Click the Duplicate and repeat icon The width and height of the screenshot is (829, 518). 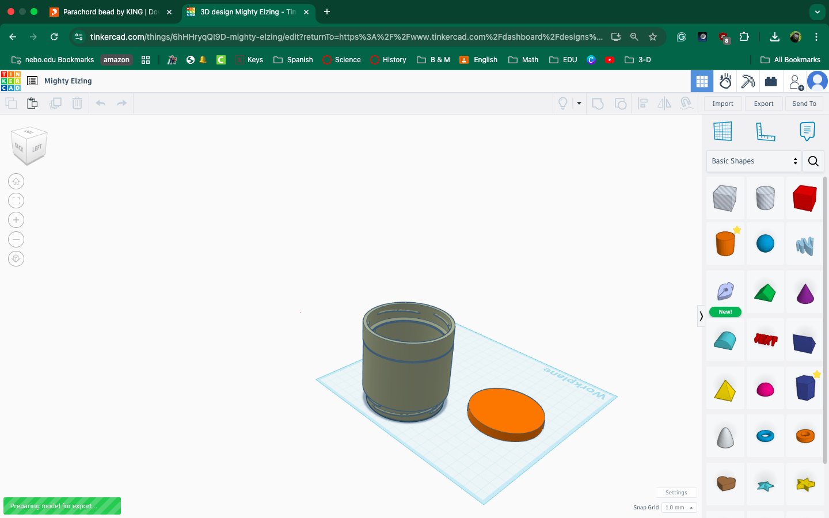[55, 104]
